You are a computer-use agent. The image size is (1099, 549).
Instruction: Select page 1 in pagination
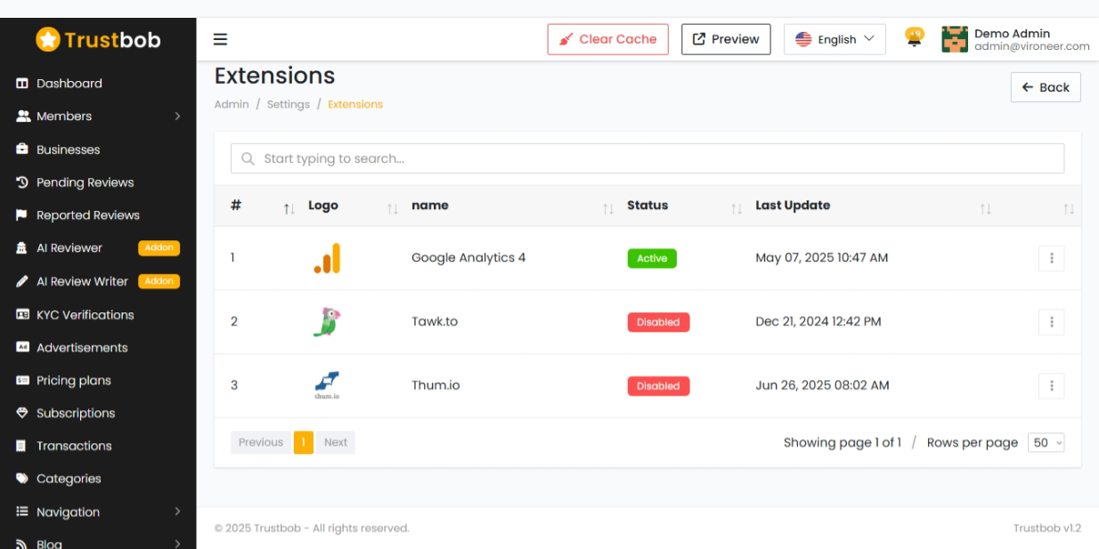304,442
